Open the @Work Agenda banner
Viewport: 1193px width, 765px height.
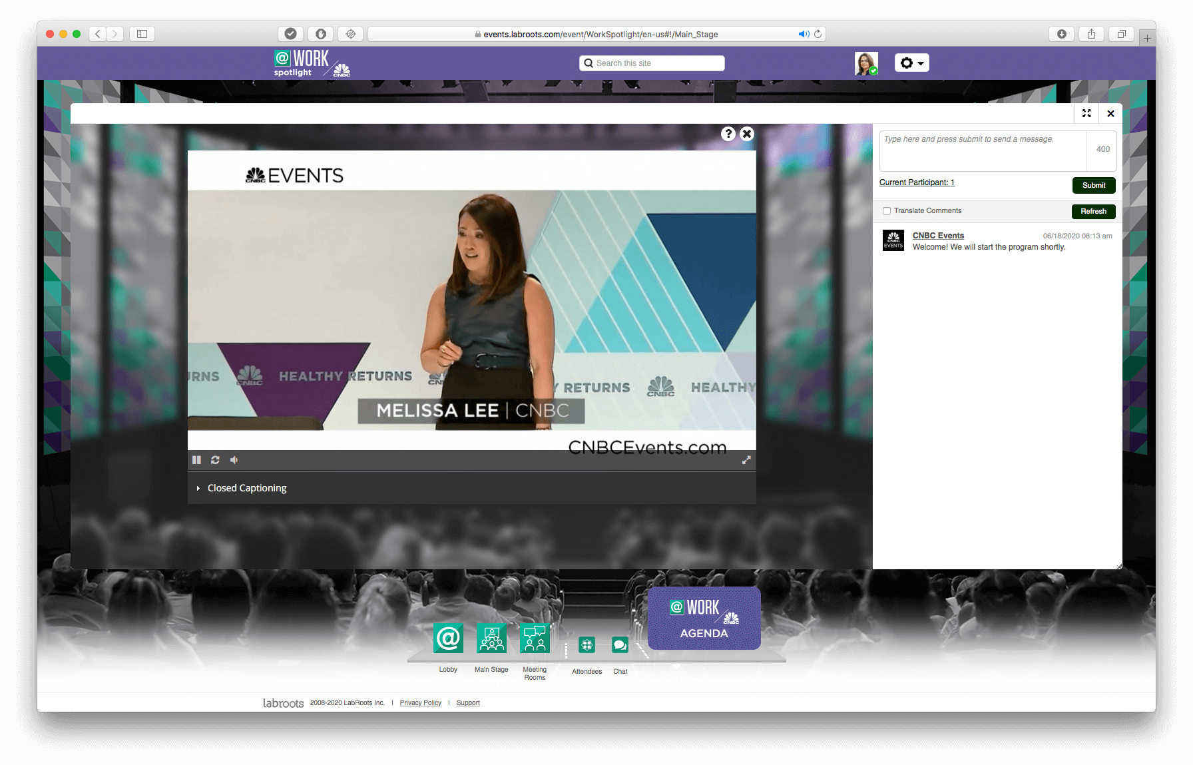click(x=704, y=619)
